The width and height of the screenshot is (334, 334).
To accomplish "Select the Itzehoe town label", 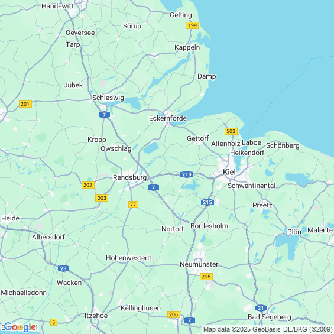I will pos(96,316).
